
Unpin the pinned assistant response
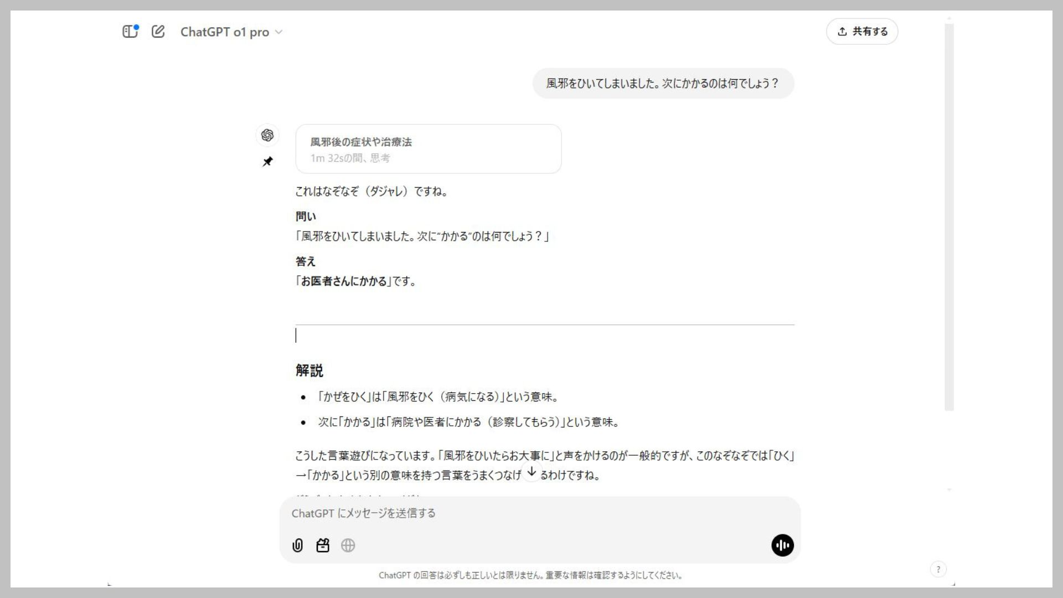pos(268,162)
